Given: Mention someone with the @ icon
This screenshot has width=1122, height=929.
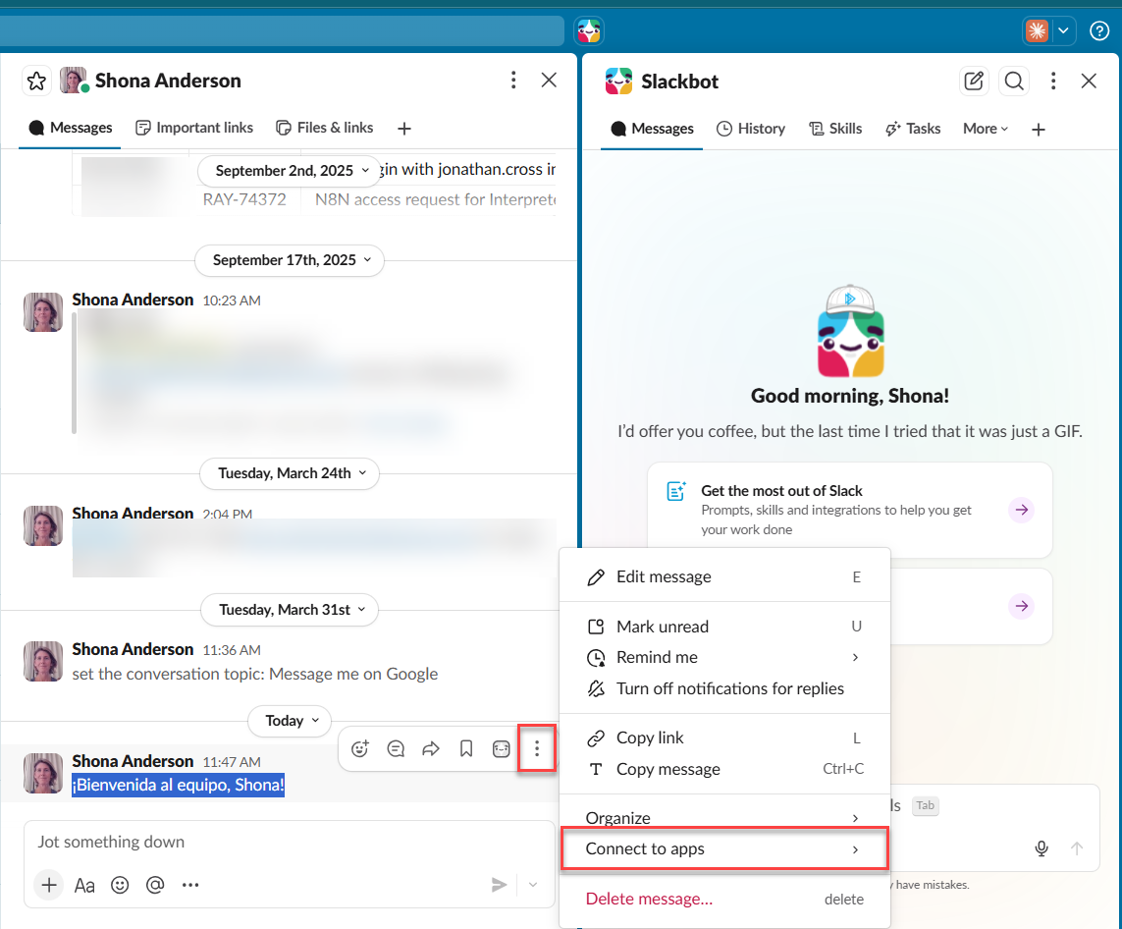Looking at the screenshot, I should [x=154, y=886].
